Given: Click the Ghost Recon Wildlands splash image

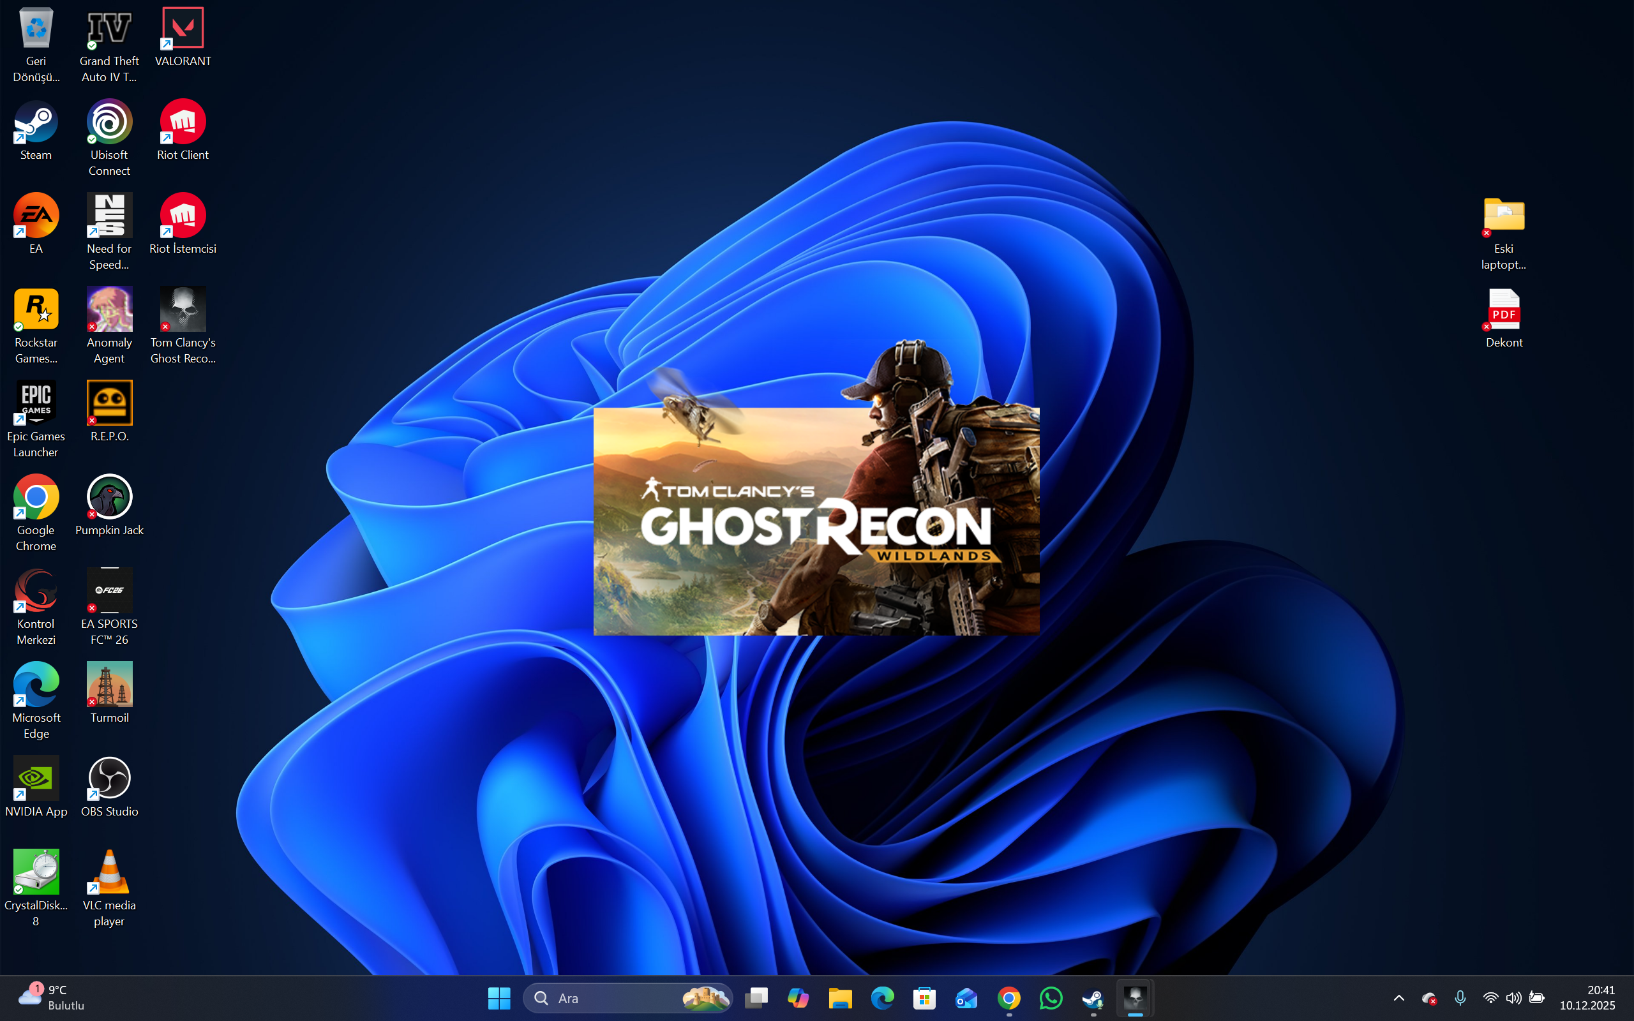Looking at the screenshot, I should point(816,521).
